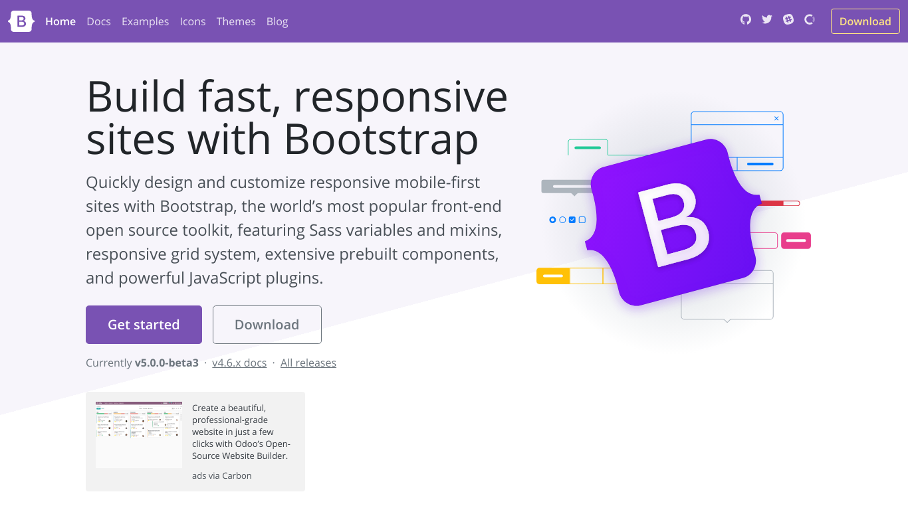This screenshot has width=908, height=510.
Task: Click the Odoo ad screenshot thumbnail
Action: click(x=139, y=434)
